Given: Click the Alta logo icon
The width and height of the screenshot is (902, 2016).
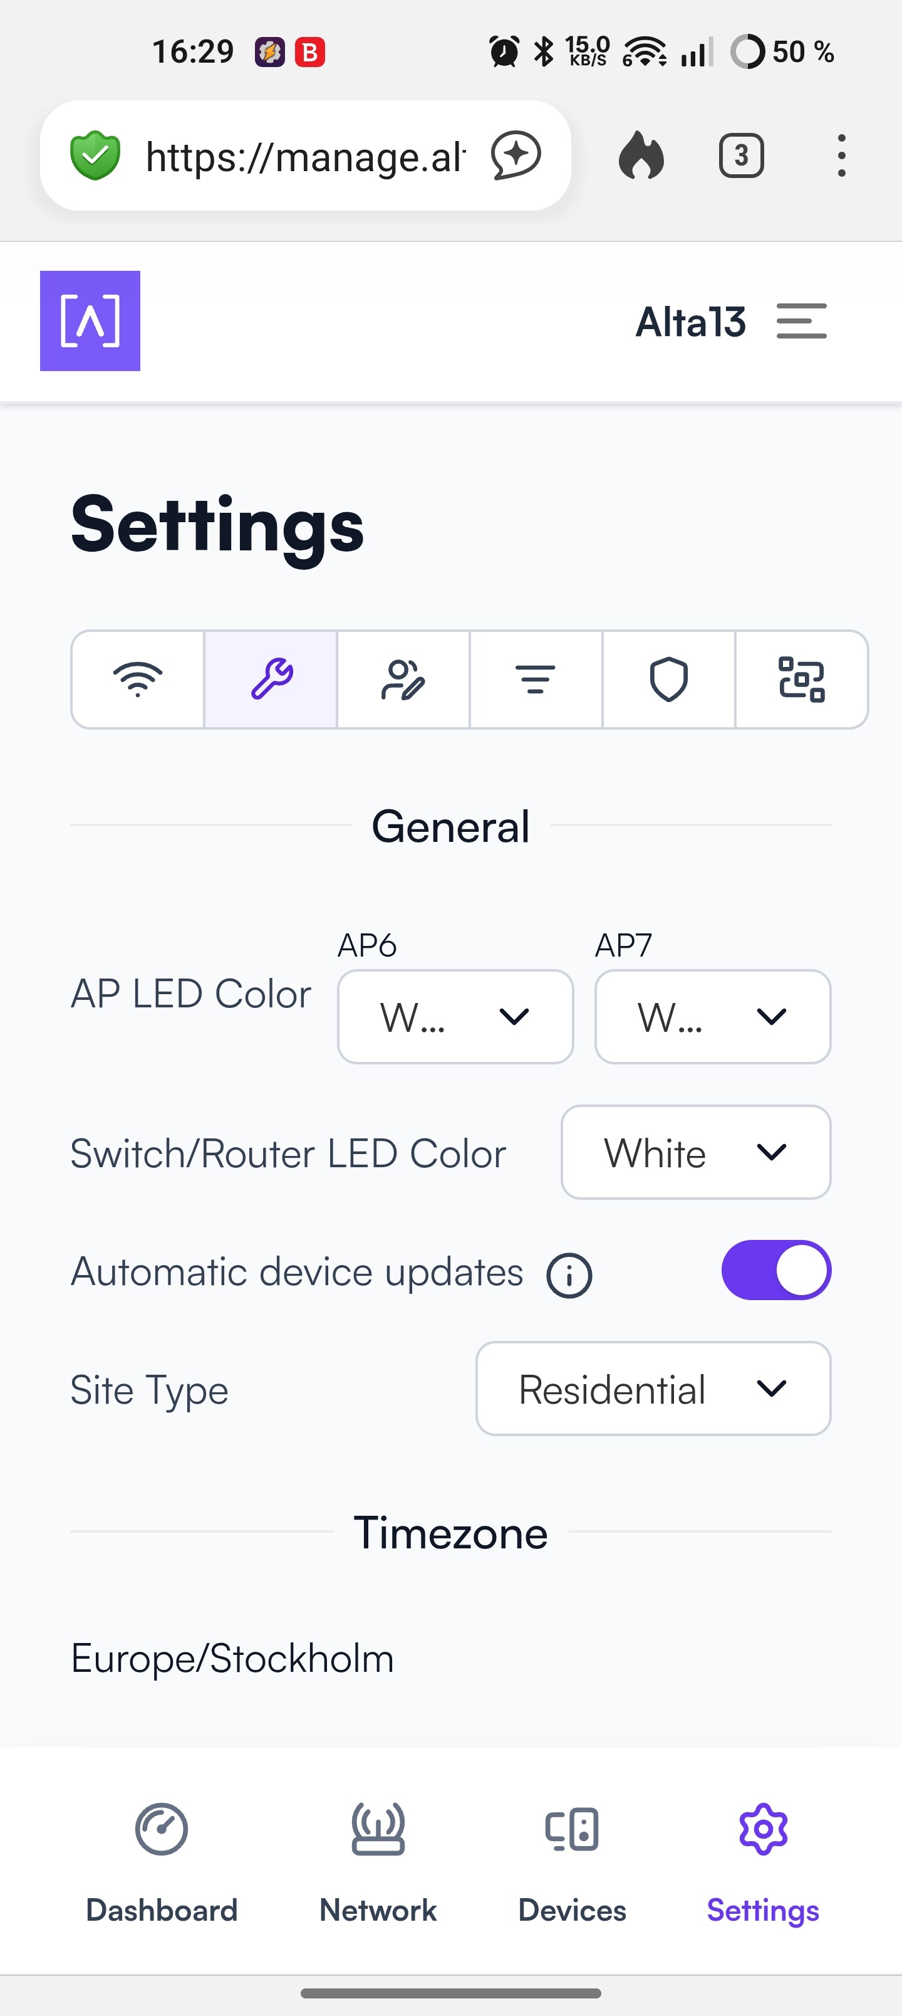Looking at the screenshot, I should pos(90,321).
